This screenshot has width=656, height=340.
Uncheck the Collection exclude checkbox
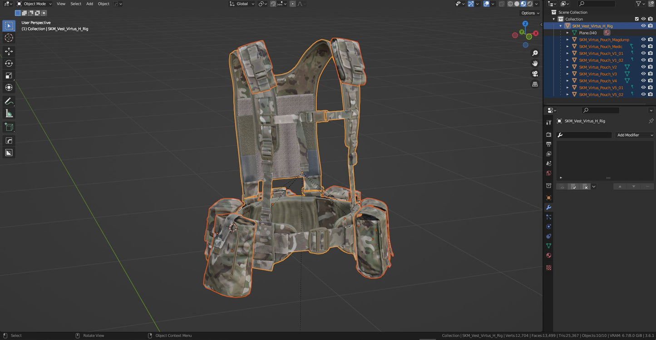[x=636, y=19]
